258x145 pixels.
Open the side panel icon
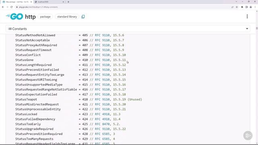point(246,7)
